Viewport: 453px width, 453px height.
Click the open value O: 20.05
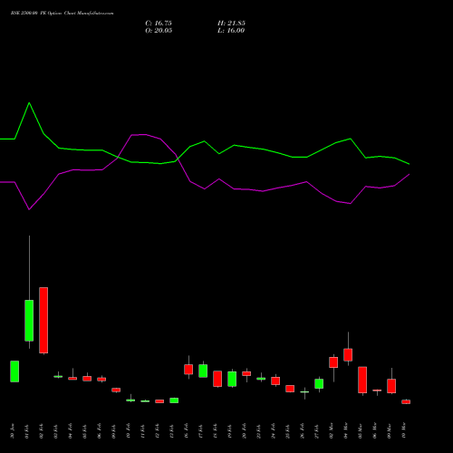(x=159, y=31)
